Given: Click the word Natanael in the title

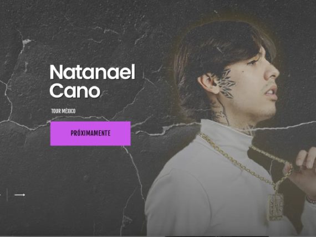Looking at the screenshot, I should [x=92, y=72].
